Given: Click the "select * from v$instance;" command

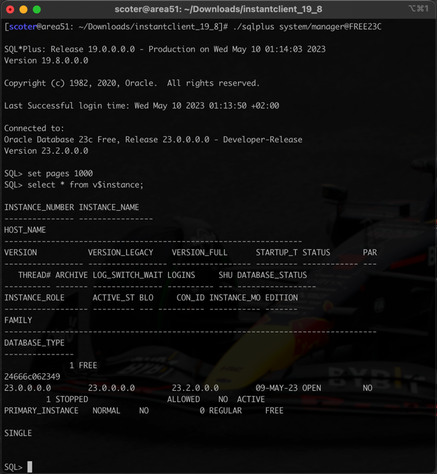Looking at the screenshot, I should 85,185.
